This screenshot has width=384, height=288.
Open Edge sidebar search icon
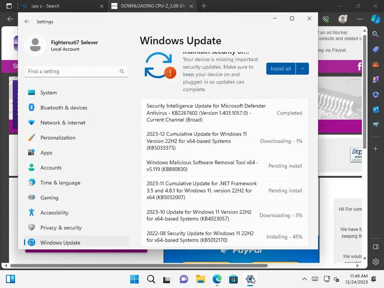click(x=375, y=34)
